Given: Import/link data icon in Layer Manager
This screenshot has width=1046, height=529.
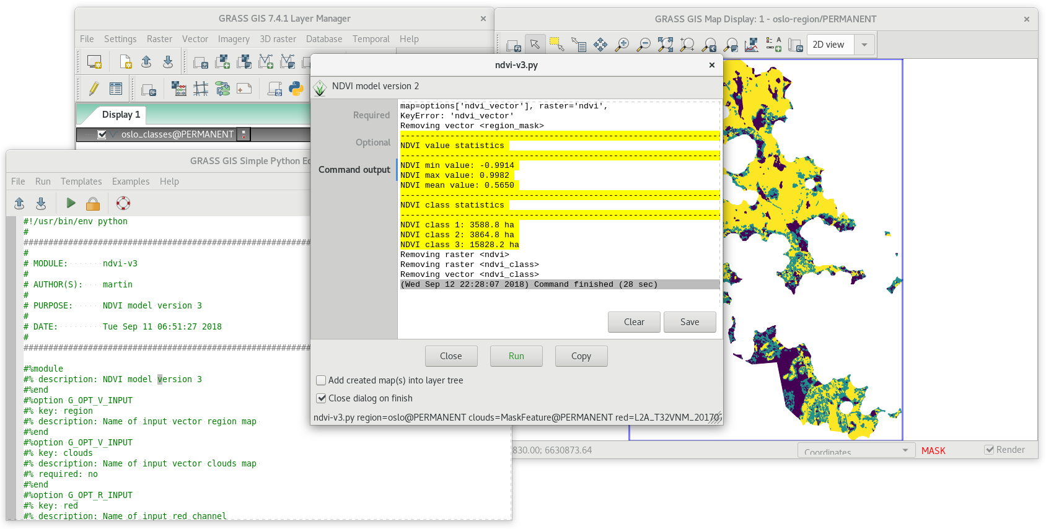Looking at the screenshot, I should [149, 89].
